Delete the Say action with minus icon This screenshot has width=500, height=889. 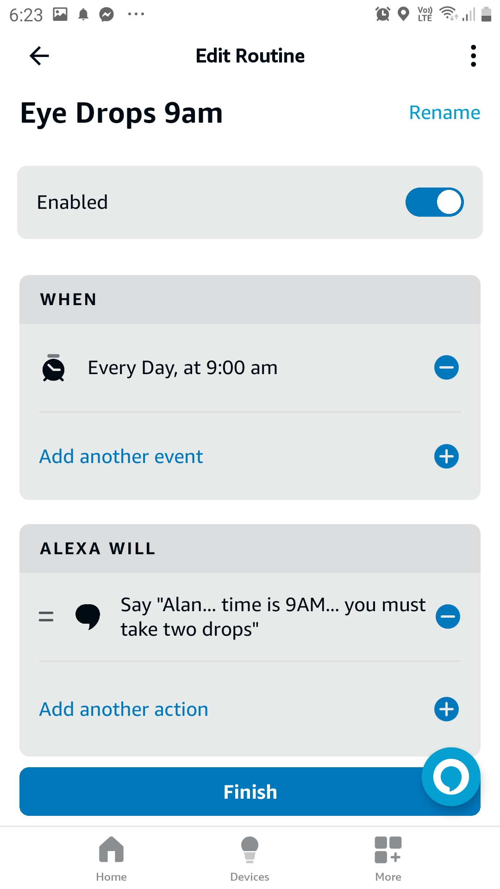click(x=448, y=617)
